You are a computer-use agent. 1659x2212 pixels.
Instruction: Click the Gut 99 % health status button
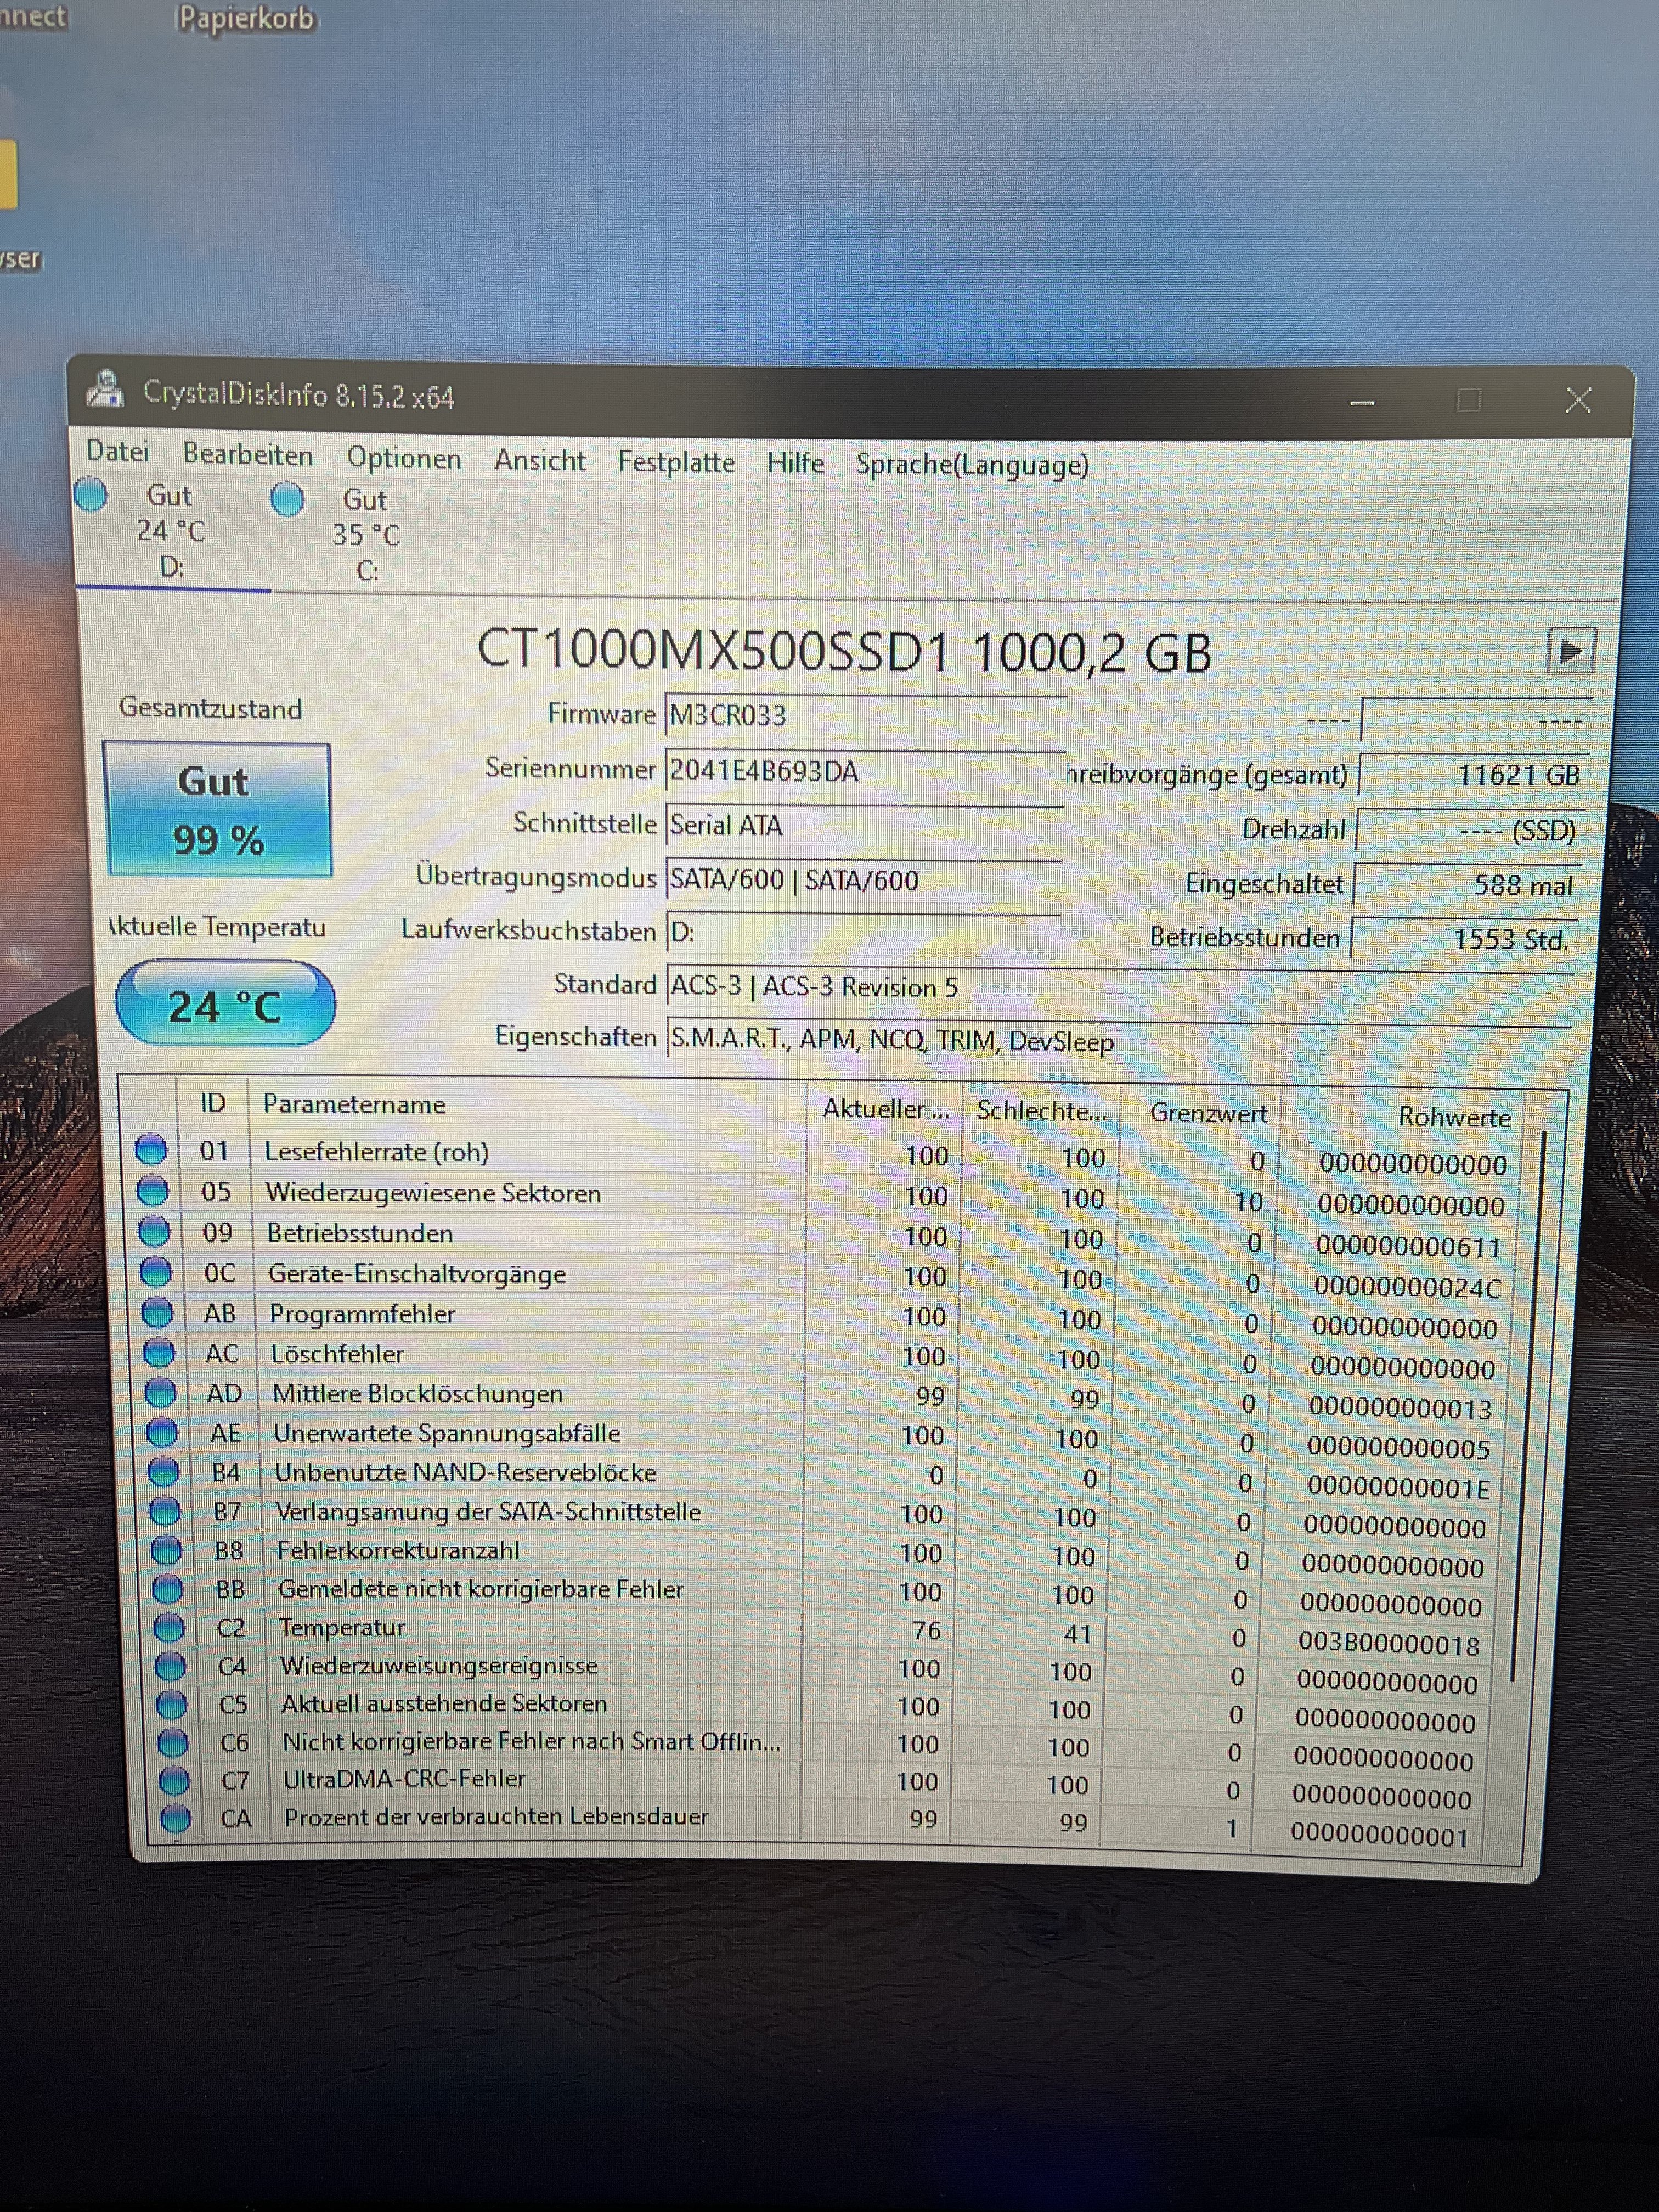(x=218, y=810)
